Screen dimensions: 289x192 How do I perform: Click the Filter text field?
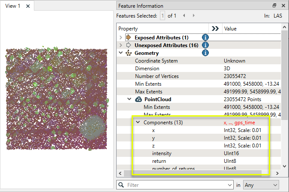(176, 185)
